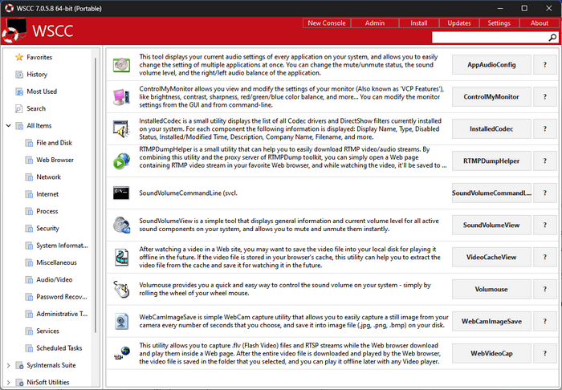The image size is (562, 390).
Task: Launch InstalledCodec
Action: click(491, 129)
